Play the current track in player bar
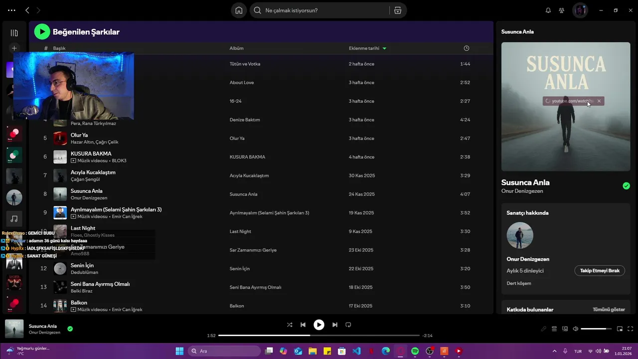The image size is (638, 359). point(319,325)
